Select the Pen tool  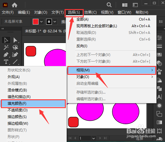point(6,54)
